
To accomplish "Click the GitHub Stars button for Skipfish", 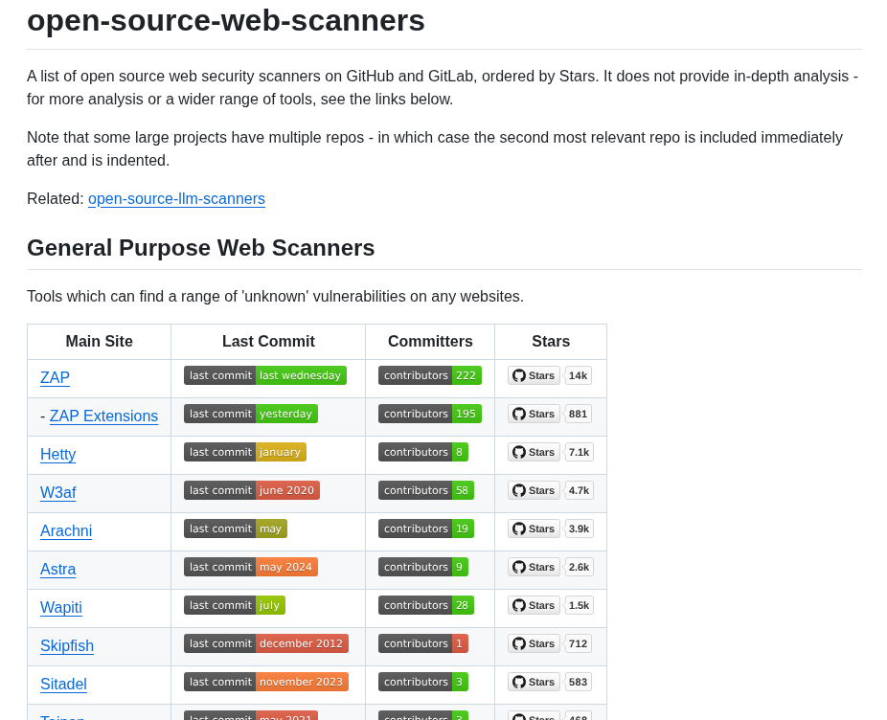I will (534, 643).
